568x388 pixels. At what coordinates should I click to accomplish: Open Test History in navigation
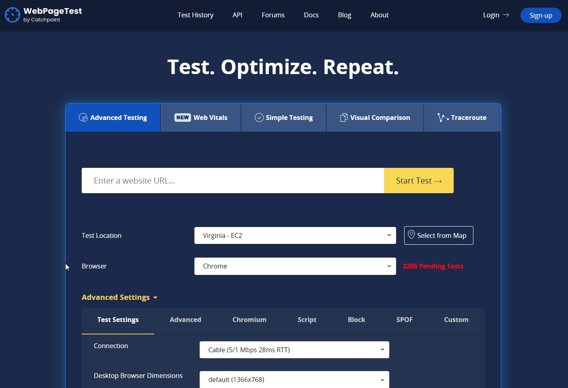pyautogui.click(x=195, y=15)
